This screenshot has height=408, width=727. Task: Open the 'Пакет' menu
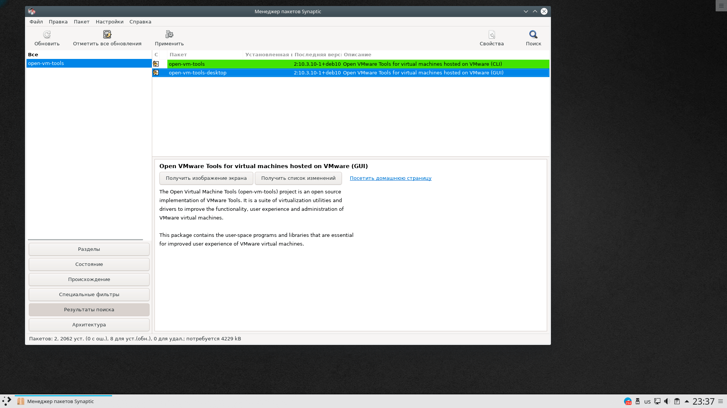pos(81,22)
